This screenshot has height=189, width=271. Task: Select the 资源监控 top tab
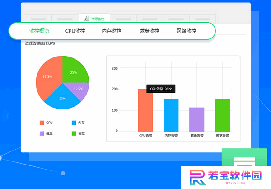94,18
